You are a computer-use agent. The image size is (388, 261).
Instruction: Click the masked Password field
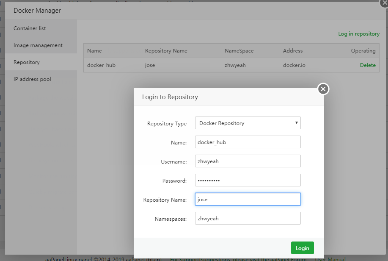[248, 180]
